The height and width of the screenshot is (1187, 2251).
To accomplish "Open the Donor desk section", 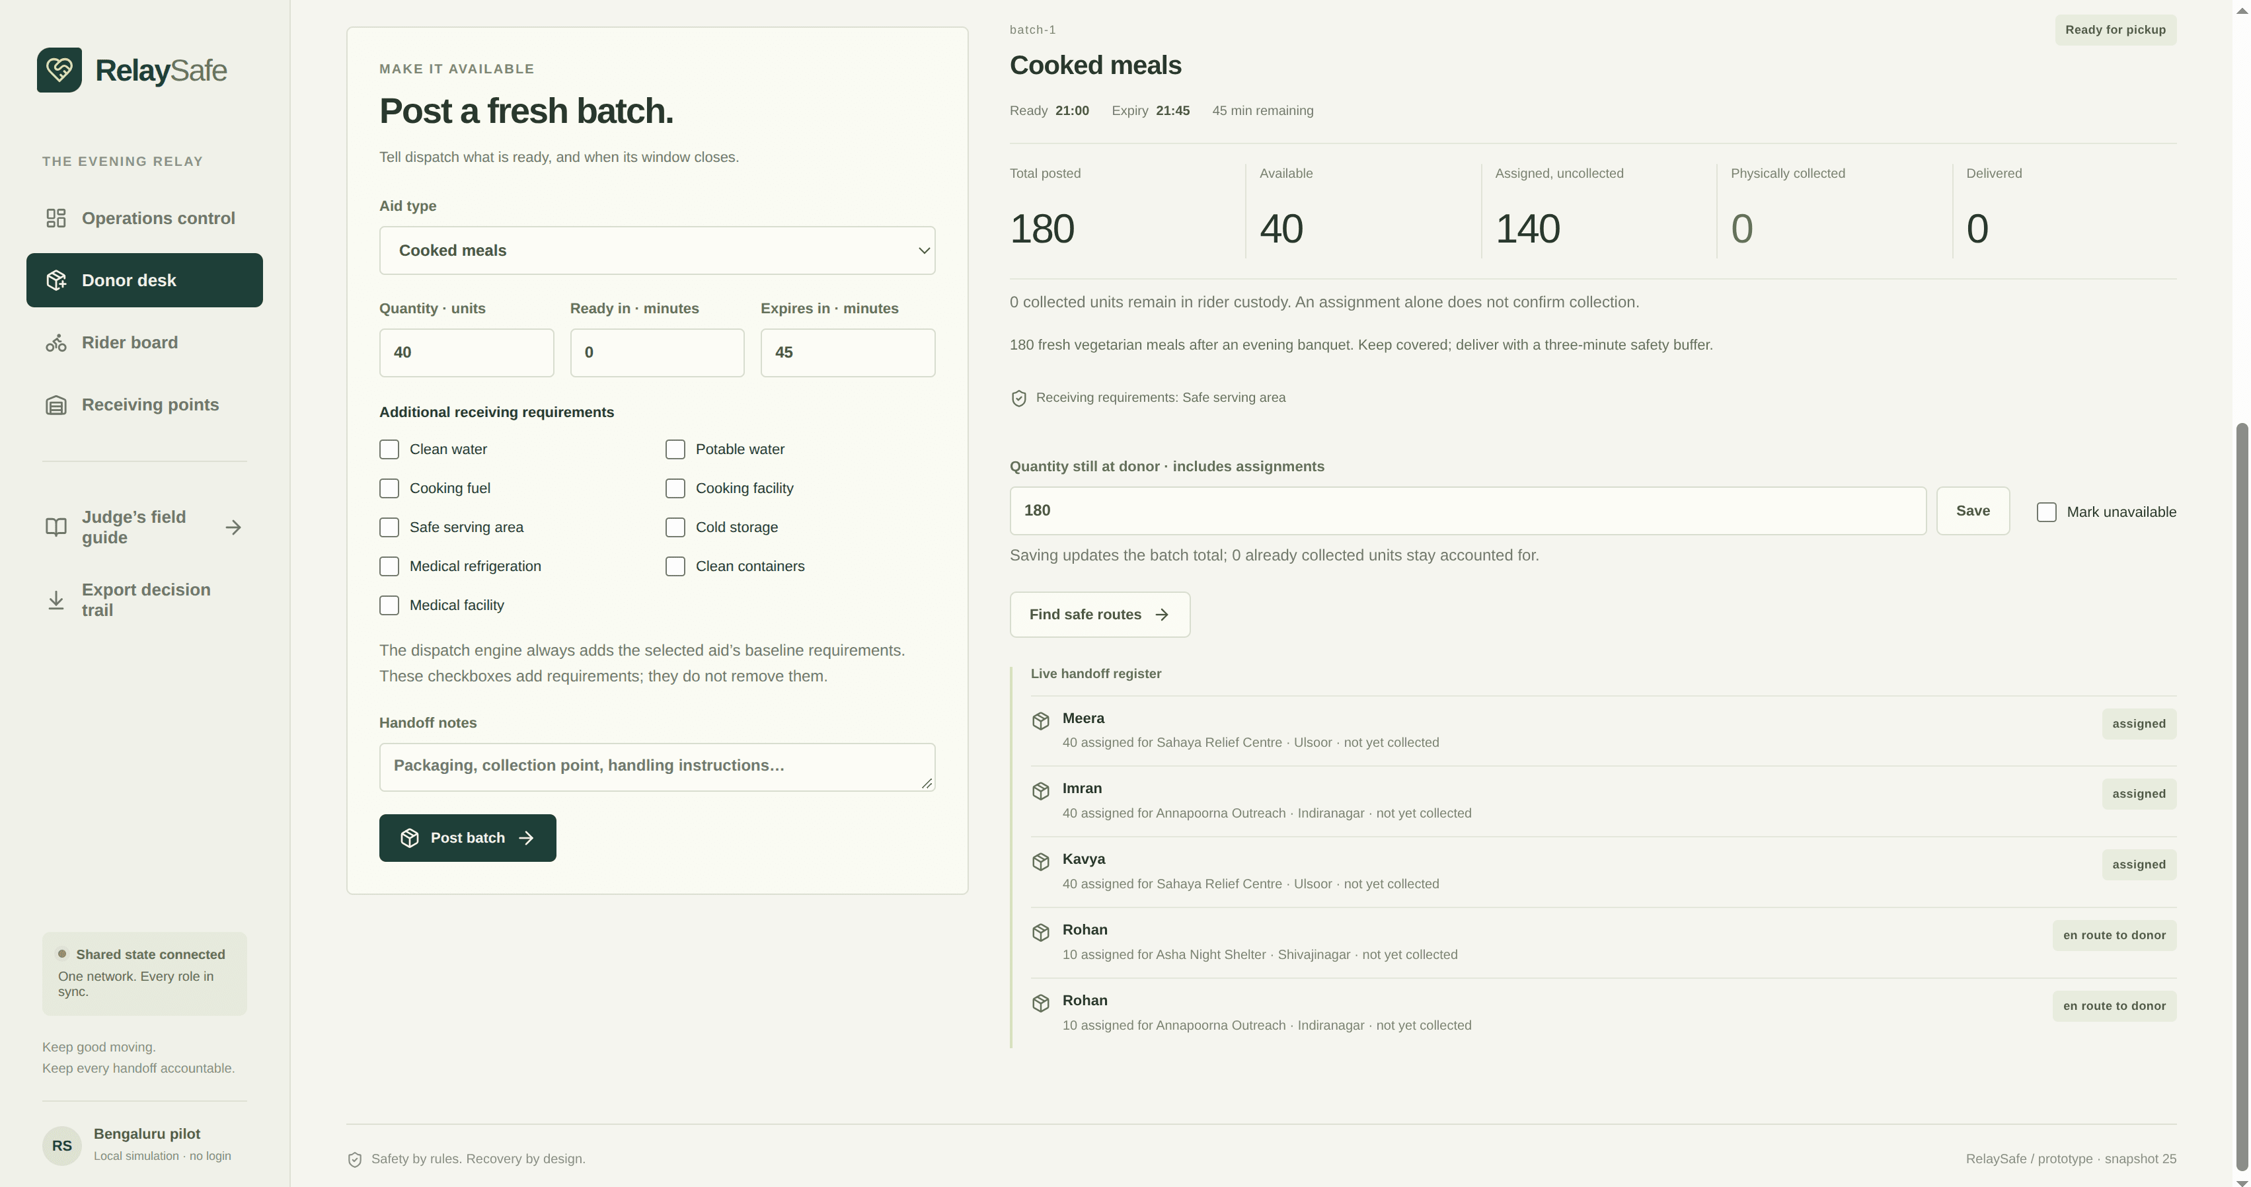I will point(144,281).
